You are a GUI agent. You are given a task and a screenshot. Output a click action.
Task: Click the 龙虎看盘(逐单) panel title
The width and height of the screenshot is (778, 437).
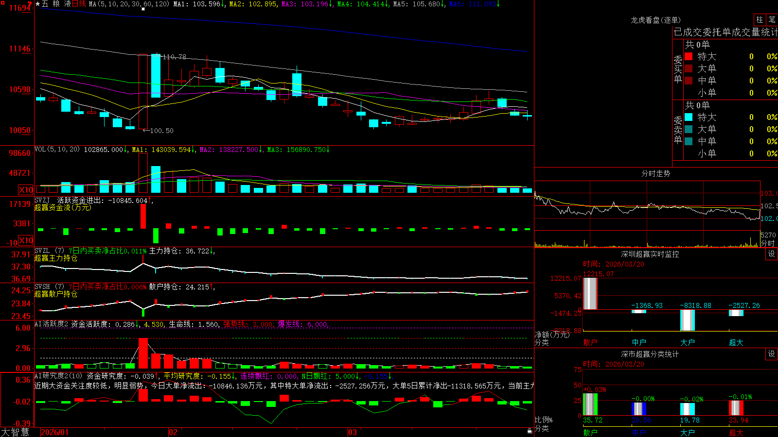[655, 20]
